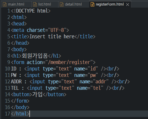Click the word charset on line 4
148x119 pixels.
pos(36,30)
